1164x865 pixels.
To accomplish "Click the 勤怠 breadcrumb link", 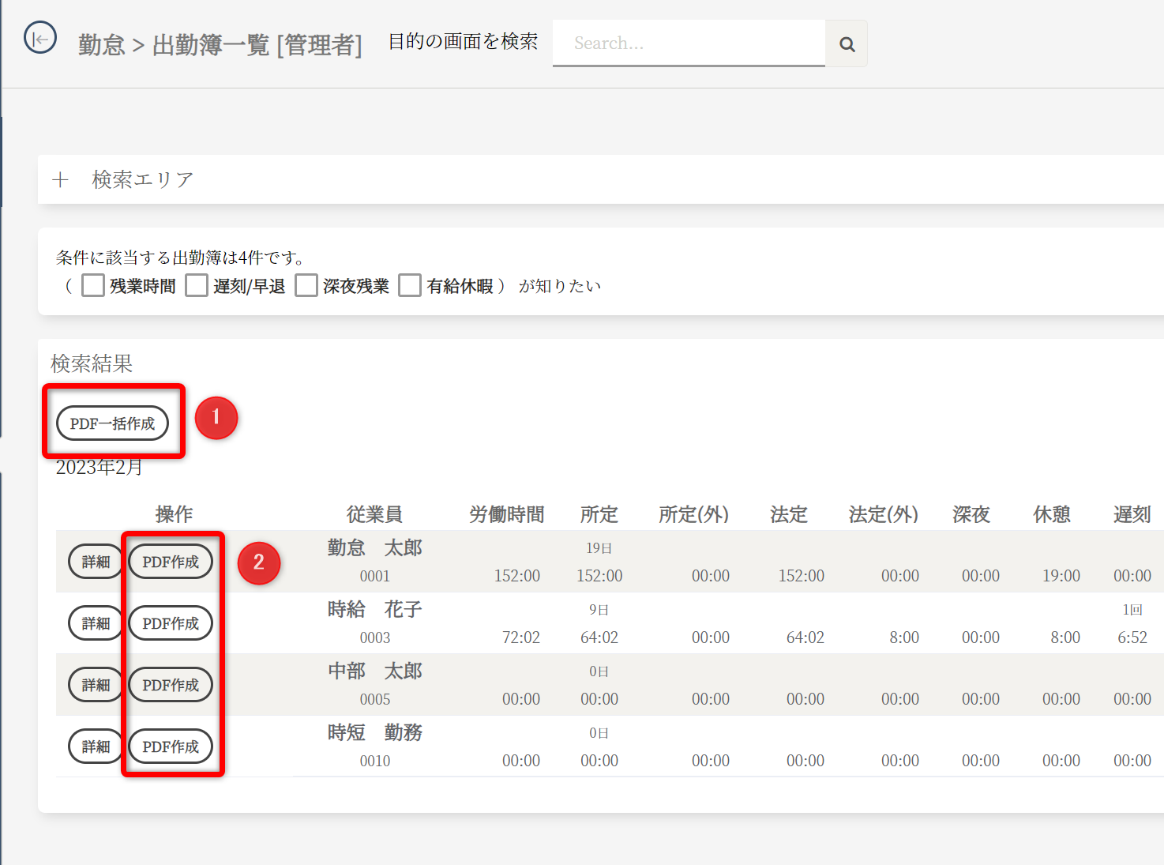I will coord(102,45).
